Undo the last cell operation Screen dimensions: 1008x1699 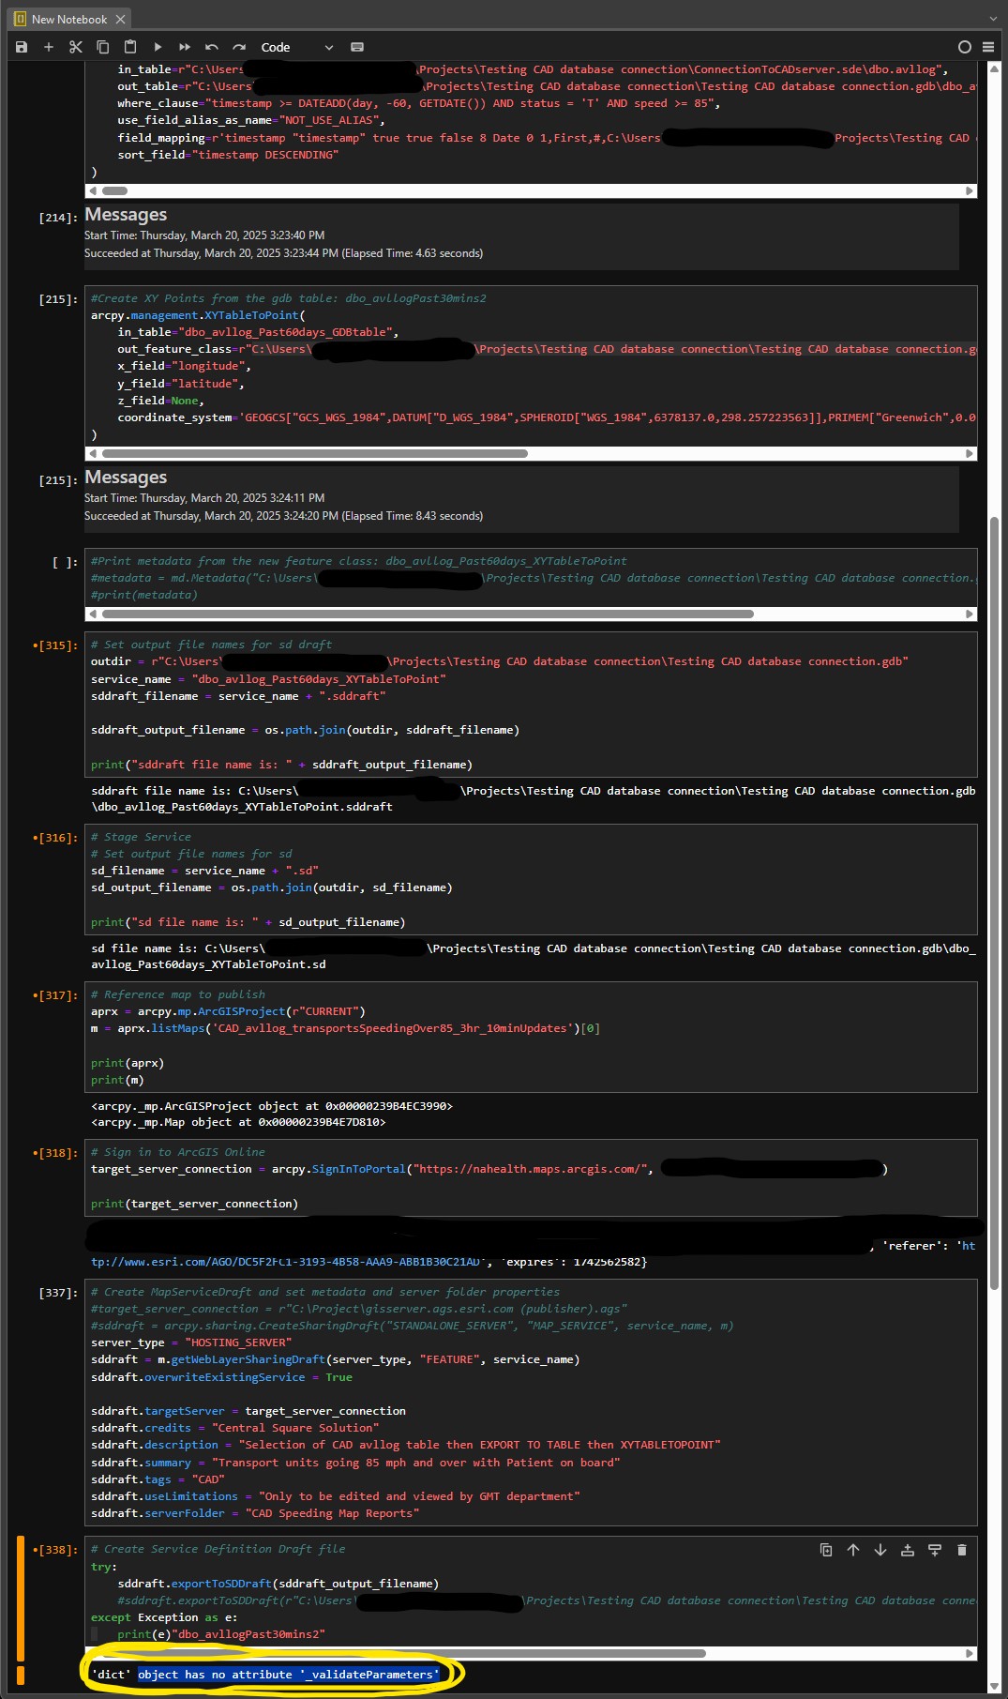[x=212, y=47]
